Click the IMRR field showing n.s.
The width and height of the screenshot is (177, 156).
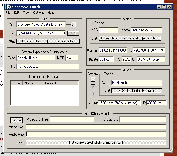(x=72, y=58)
